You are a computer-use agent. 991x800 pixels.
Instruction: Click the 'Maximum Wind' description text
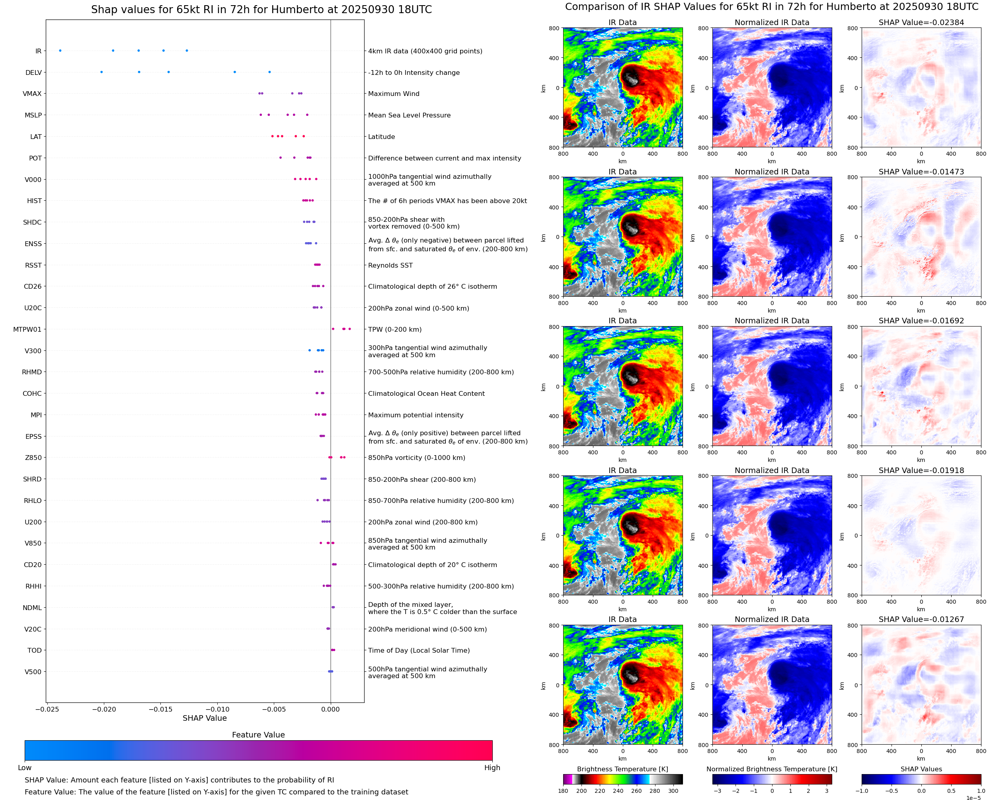pyautogui.click(x=394, y=94)
